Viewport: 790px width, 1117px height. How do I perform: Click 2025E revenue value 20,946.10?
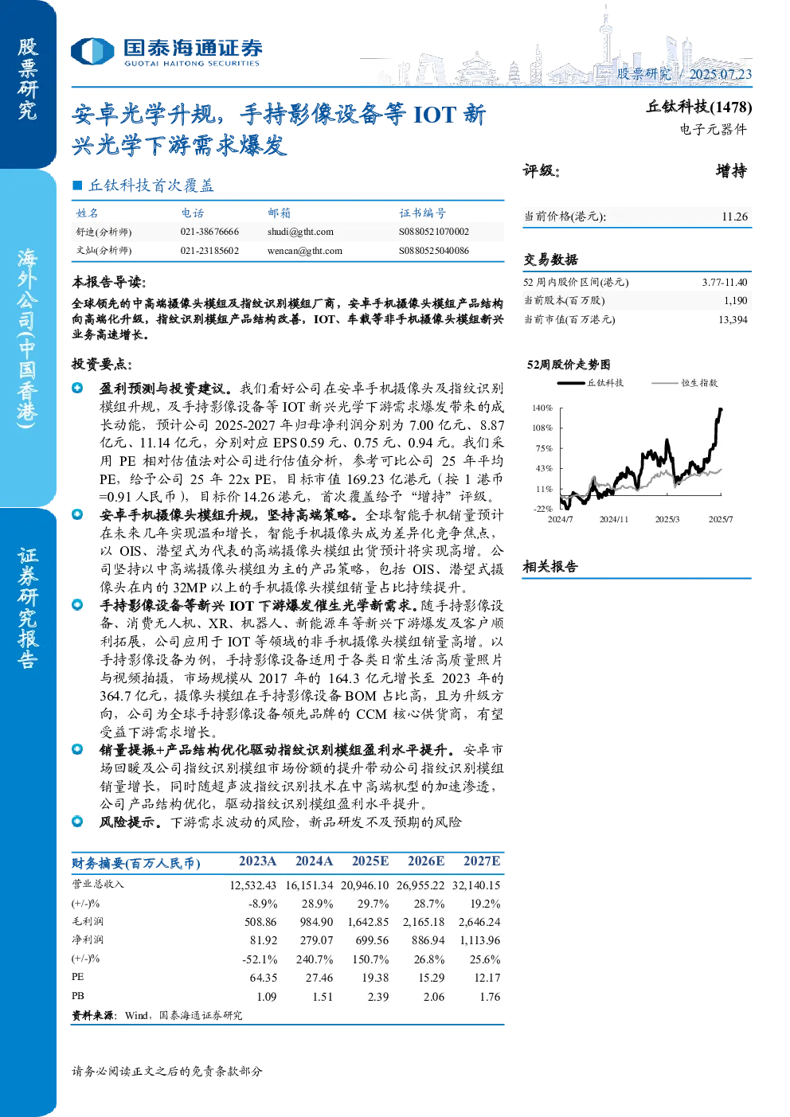coord(365,885)
